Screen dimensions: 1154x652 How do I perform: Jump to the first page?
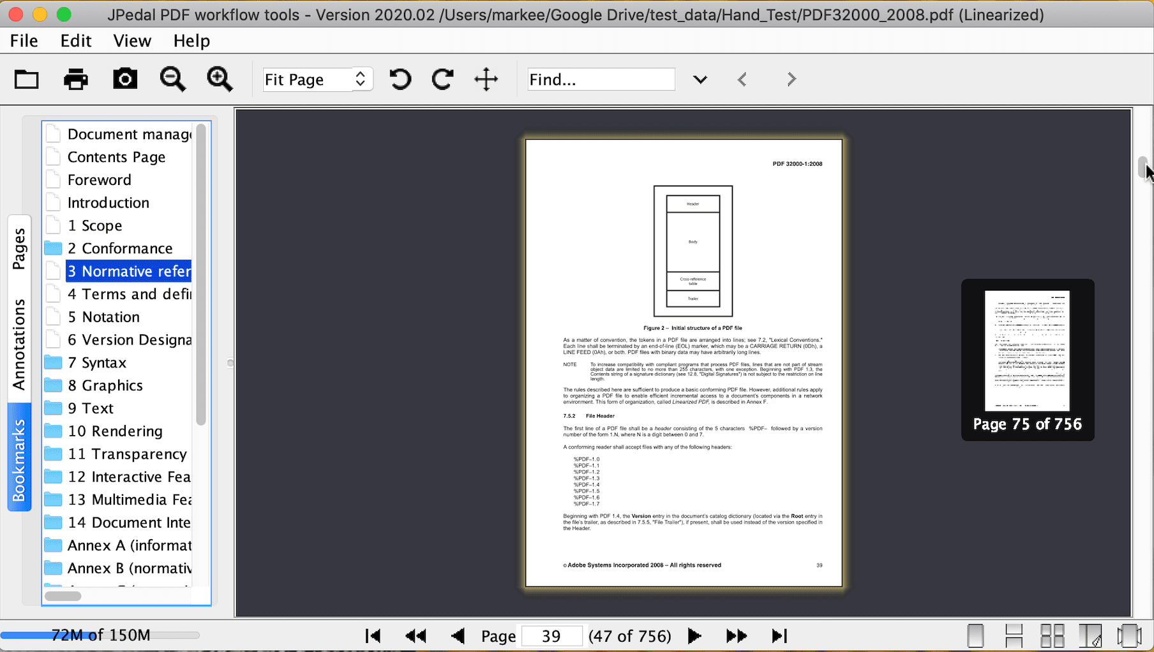pyautogui.click(x=373, y=635)
